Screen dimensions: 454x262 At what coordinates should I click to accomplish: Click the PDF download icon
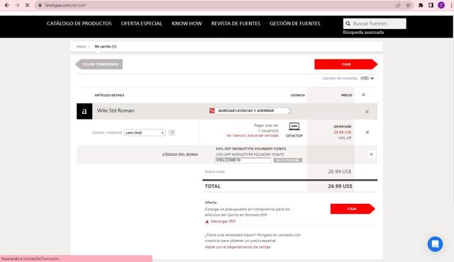(x=207, y=222)
